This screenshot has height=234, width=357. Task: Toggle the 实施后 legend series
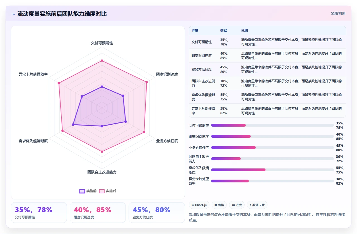tap(108, 191)
